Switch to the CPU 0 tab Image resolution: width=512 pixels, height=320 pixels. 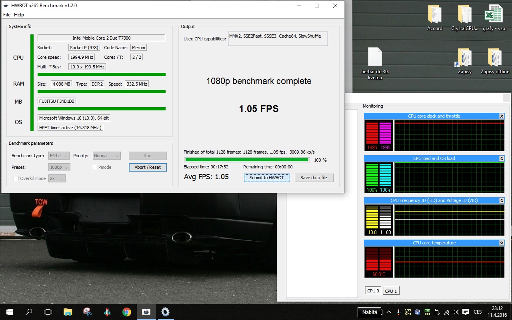(x=373, y=291)
